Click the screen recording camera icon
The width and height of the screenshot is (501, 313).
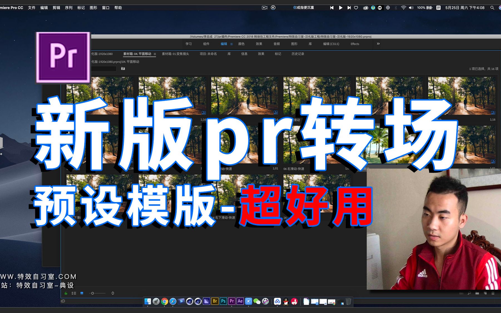[x=265, y=8]
